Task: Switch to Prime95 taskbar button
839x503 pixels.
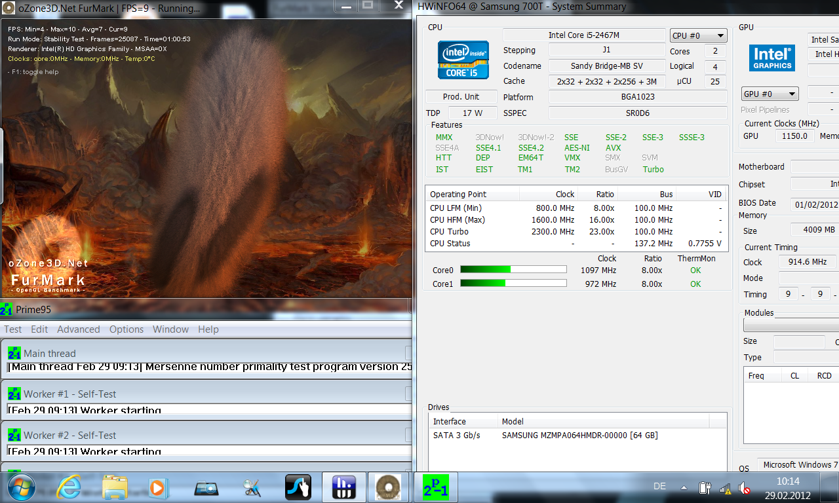Action: tap(436, 487)
